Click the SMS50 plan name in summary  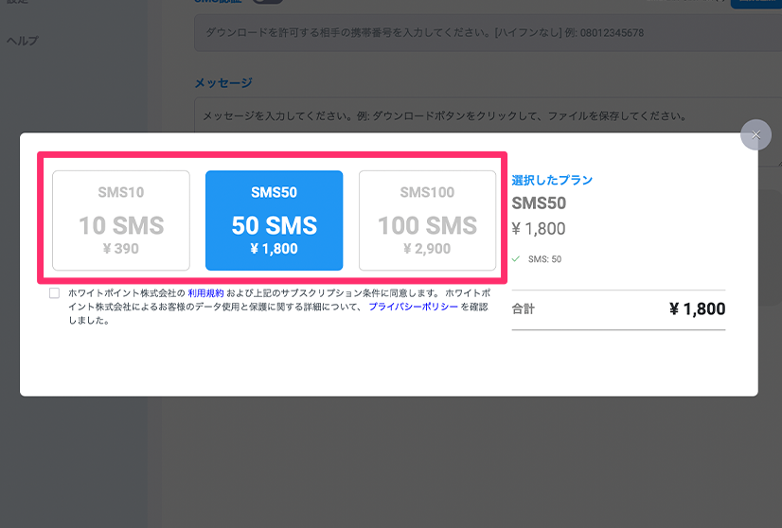[539, 203]
